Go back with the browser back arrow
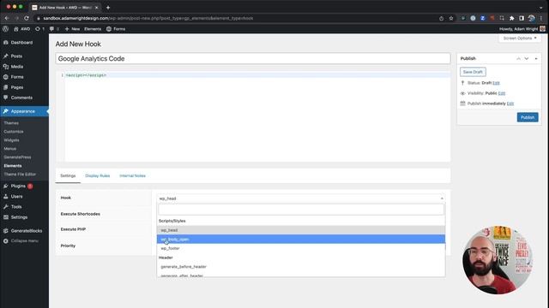 [x=7, y=18]
